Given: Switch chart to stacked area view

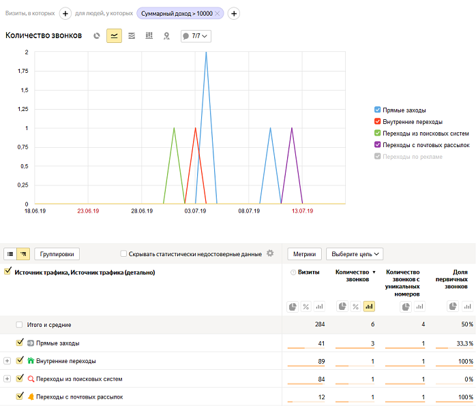Looking at the screenshot, I should tap(132, 35).
